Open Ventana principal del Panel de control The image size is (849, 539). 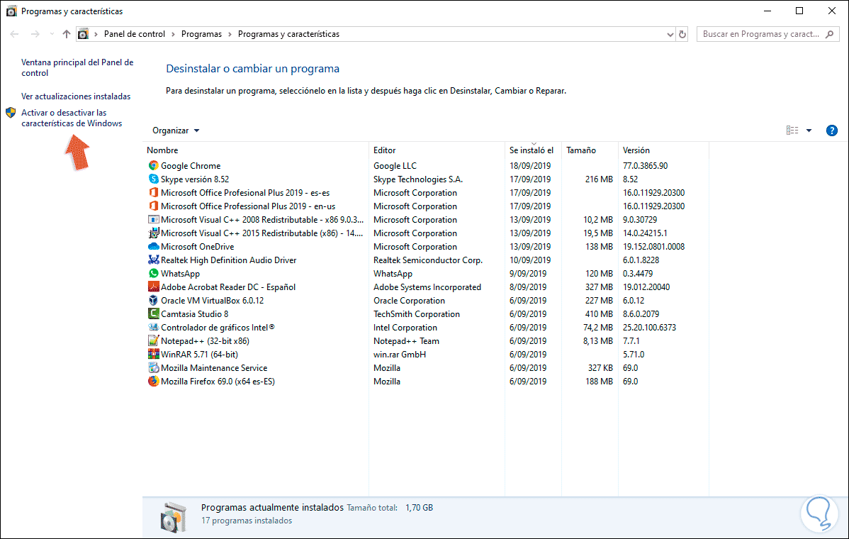tap(77, 67)
